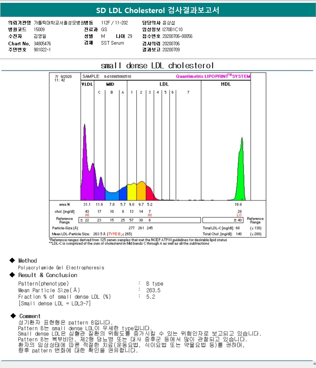Click the report title 'SD LDL Cholesterol 검사결과보고서'
Screen dimensions: 316x368
[158, 10]
